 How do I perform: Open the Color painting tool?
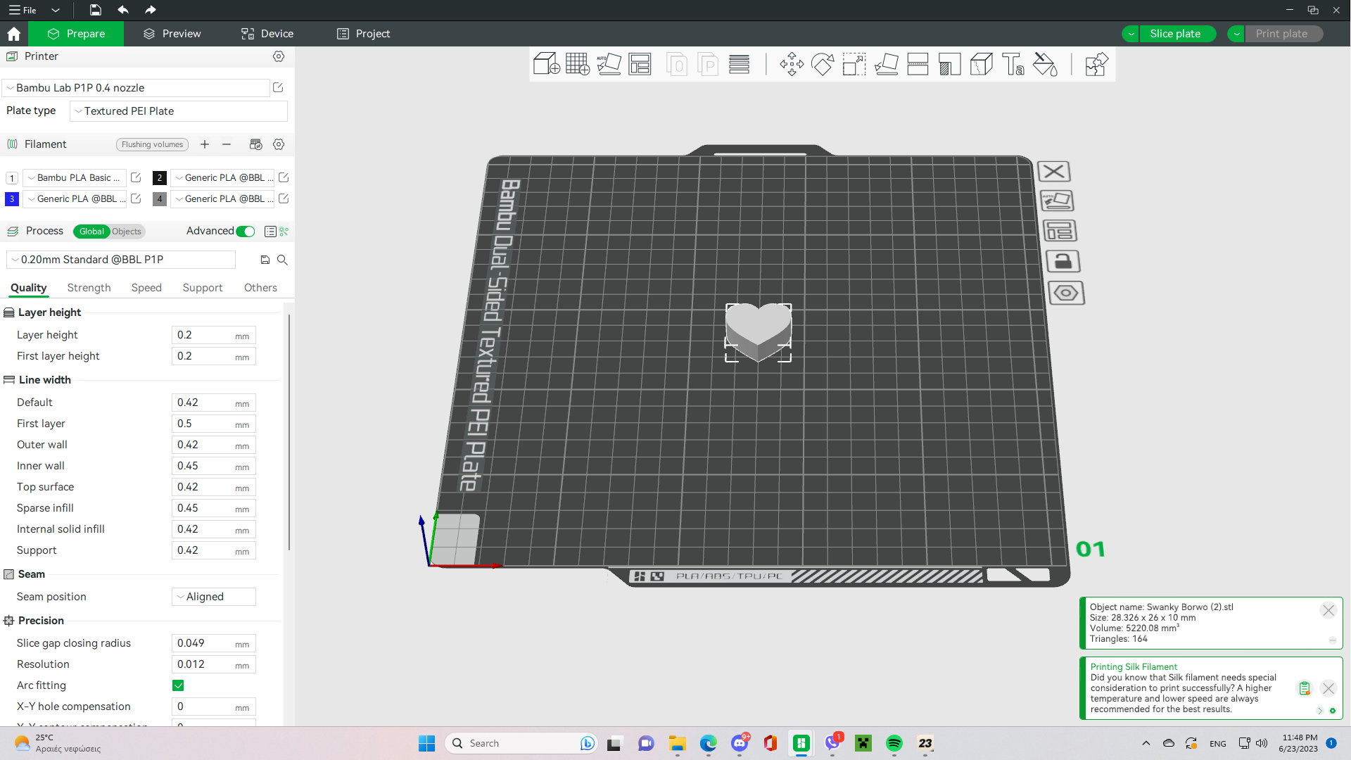(x=1045, y=64)
